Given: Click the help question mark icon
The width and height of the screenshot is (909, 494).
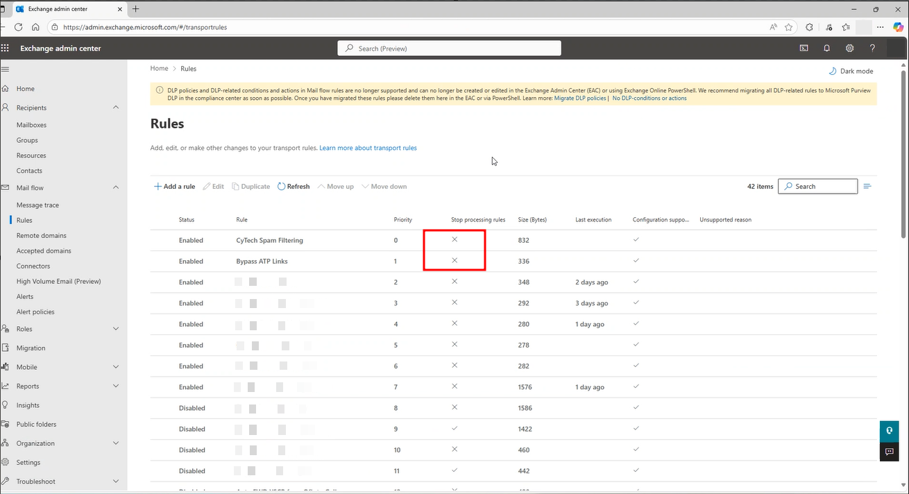Looking at the screenshot, I should (872, 49).
